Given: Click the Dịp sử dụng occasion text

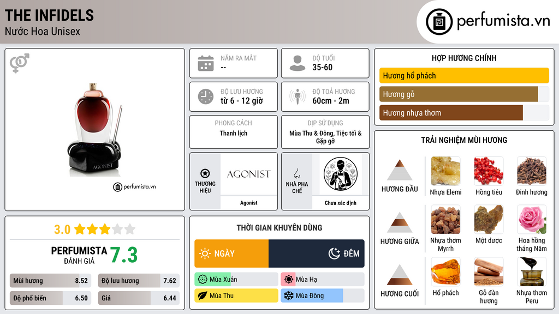Looking at the screenshot, I should [x=325, y=137].
